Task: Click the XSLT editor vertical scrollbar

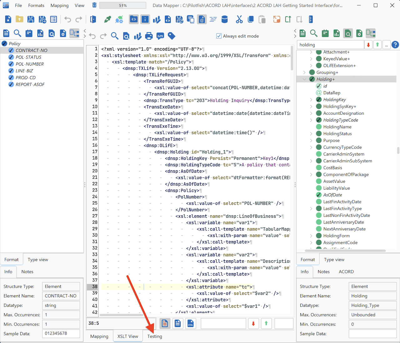Action: coord(292,58)
